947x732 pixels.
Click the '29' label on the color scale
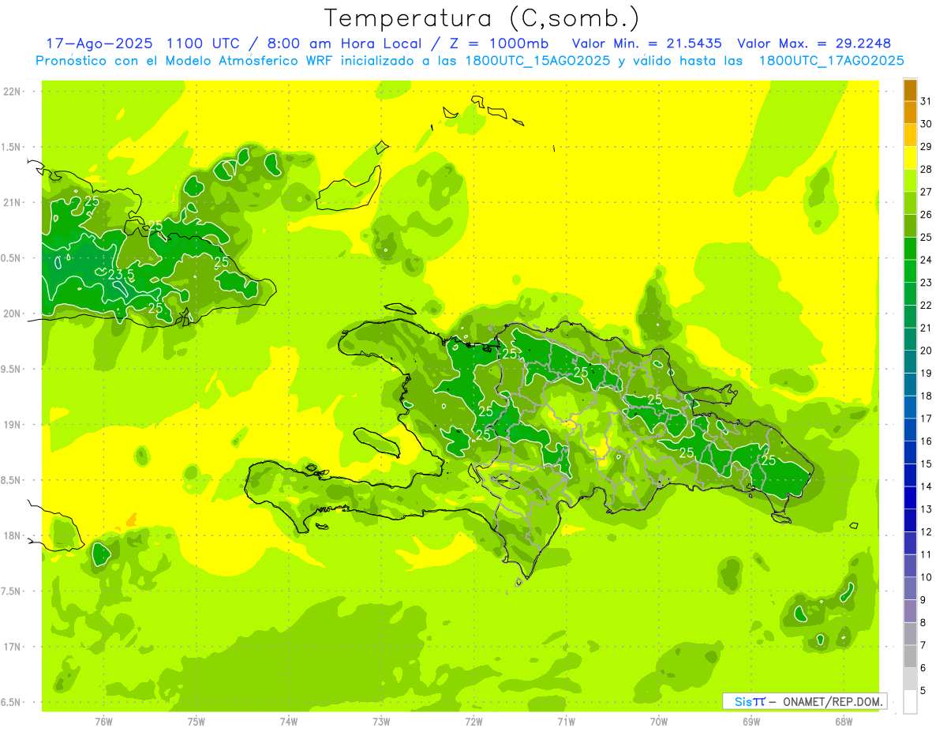pos(926,147)
